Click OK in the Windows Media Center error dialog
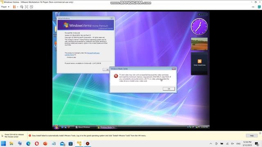 click(x=169, y=89)
